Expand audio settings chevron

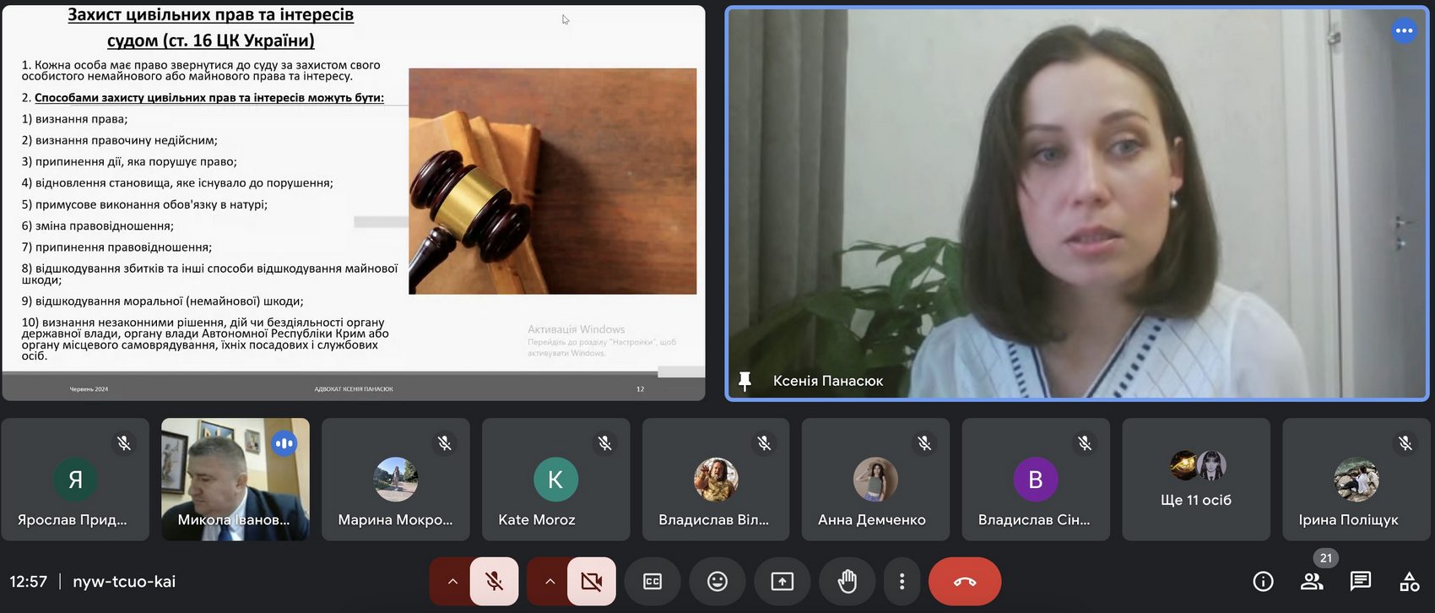pyautogui.click(x=452, y=581)
